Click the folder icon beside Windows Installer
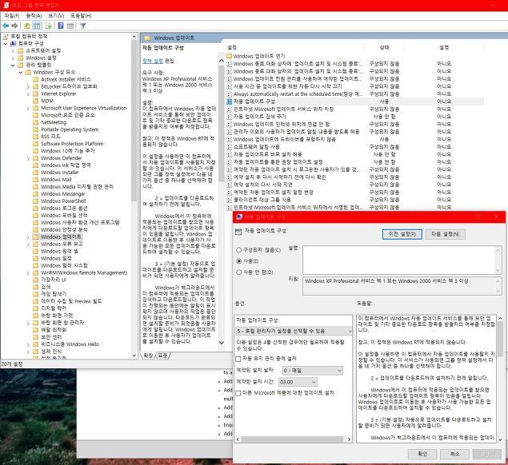This screenshot has width=508, height=465. (x=36, y=172)
